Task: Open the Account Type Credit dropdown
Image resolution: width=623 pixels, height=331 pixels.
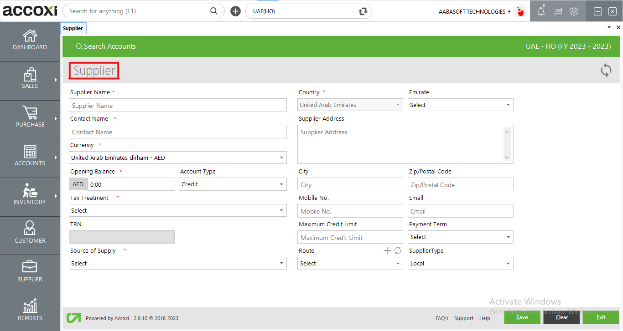Action: (x=233, y=184)
